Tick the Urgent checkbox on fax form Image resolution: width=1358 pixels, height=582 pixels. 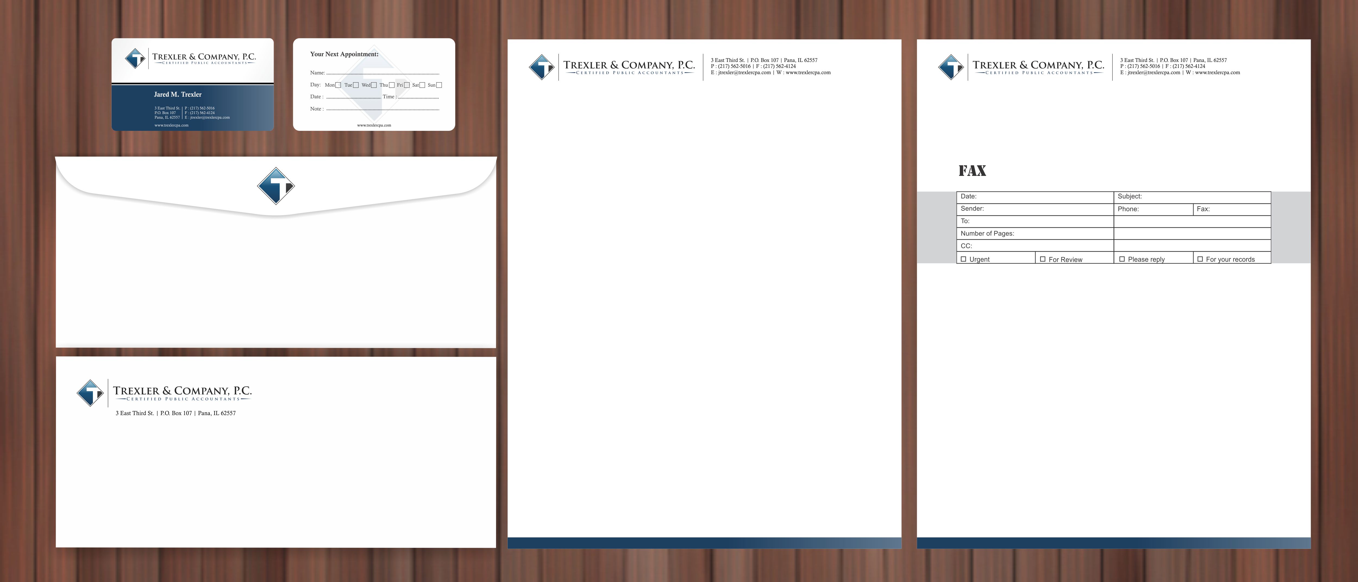964,259
